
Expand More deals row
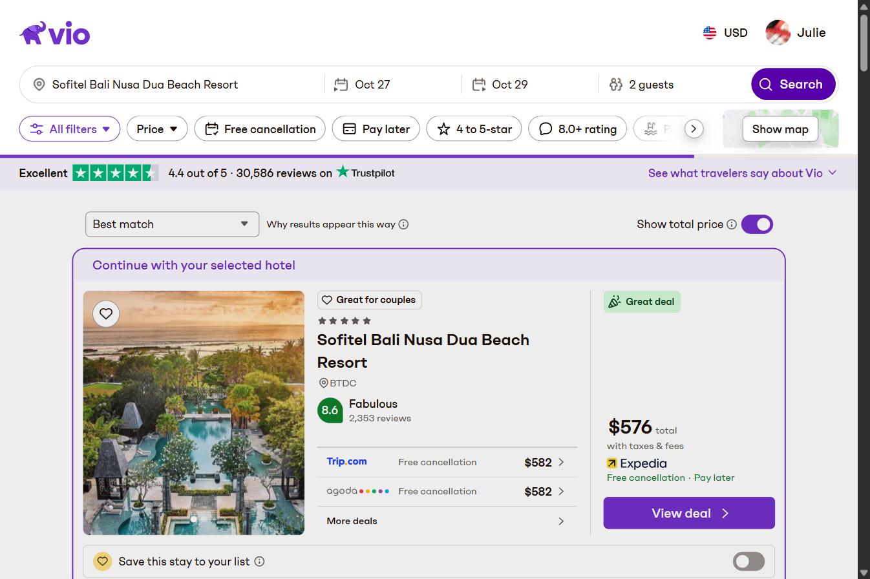click(x=447, y=521)
